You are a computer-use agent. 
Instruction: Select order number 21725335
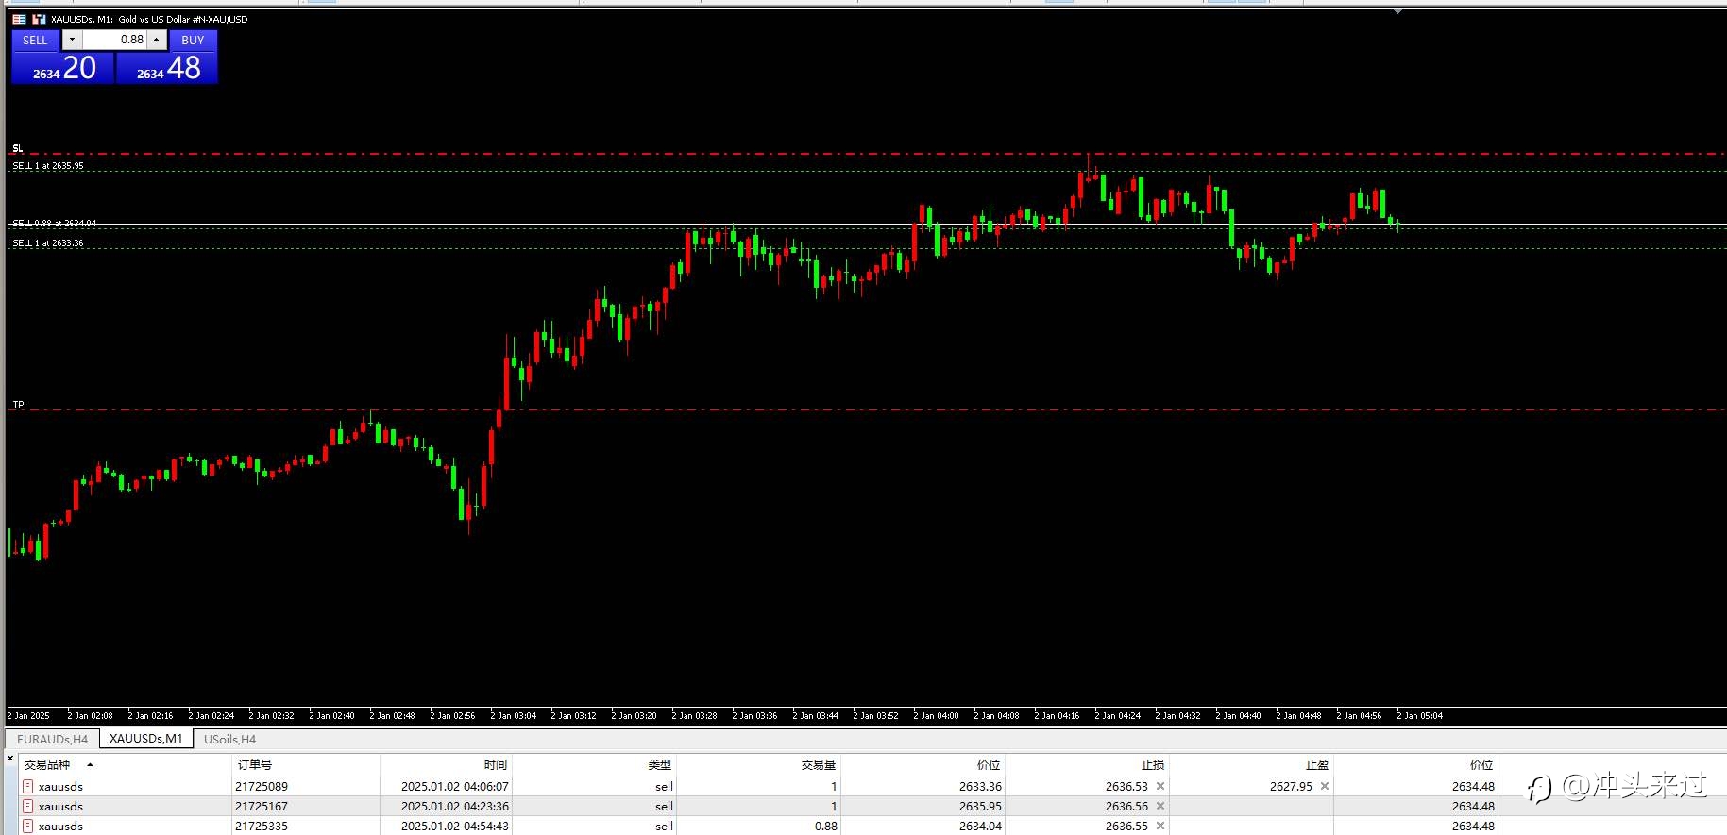tap(262, 826)
